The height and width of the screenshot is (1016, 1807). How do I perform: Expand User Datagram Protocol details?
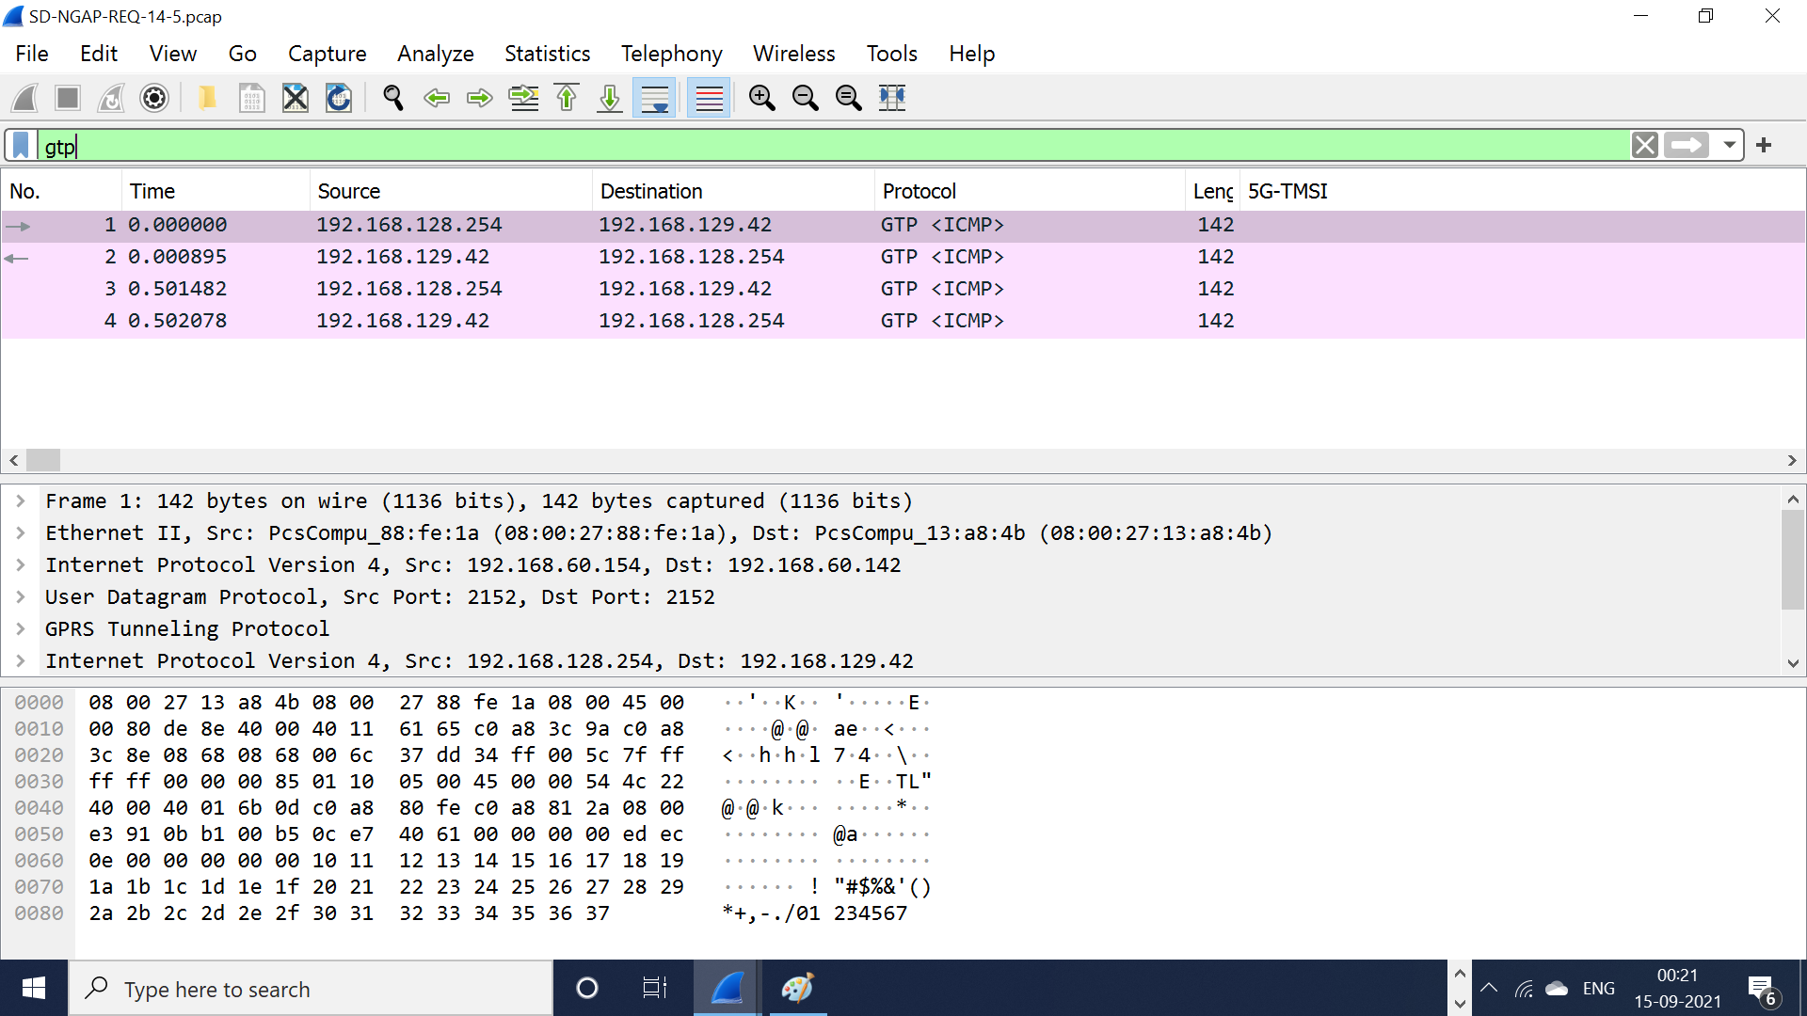pyautogui.click(x=20, y=596)
